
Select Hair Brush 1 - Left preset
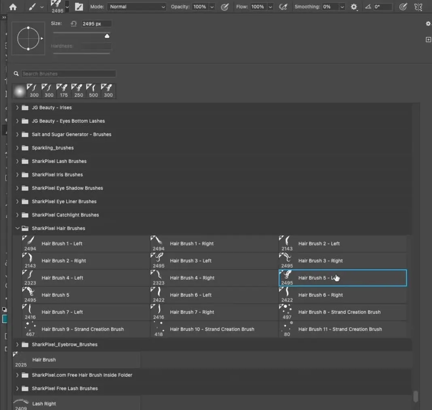[x=86, y=244]
